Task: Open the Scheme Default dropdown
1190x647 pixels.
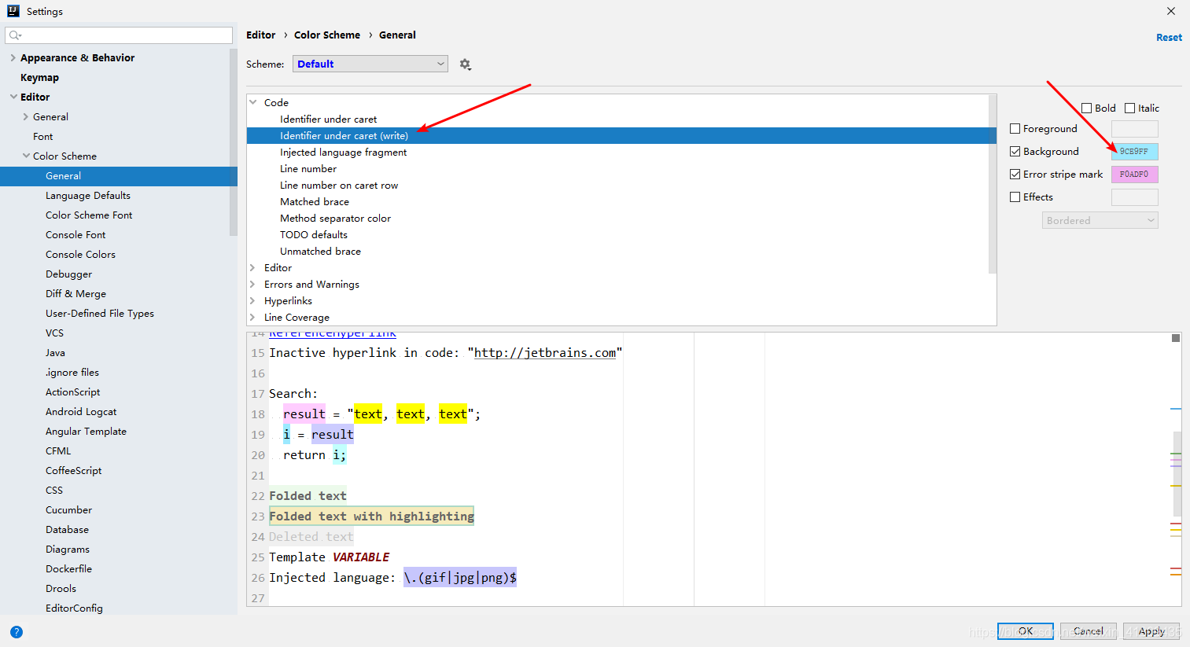Action: 370,64
